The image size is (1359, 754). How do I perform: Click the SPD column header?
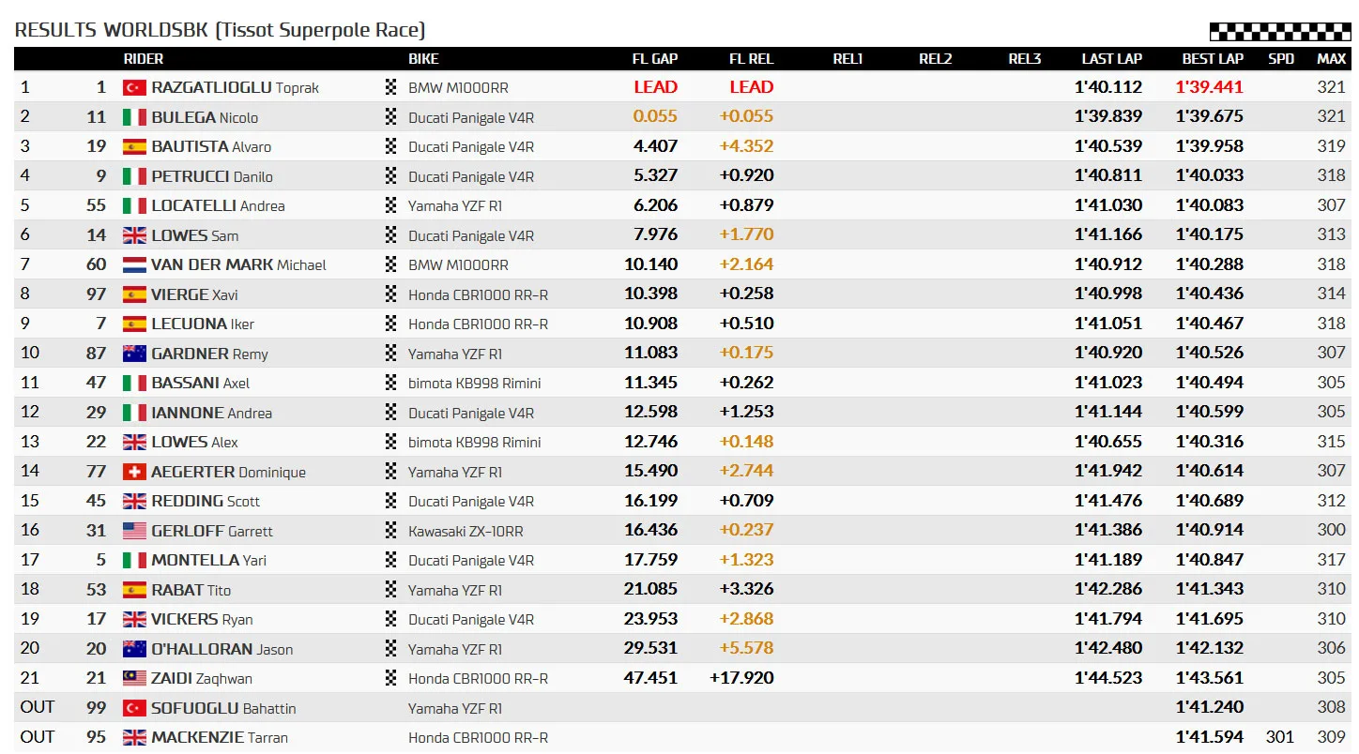(x=1281, y=58)
